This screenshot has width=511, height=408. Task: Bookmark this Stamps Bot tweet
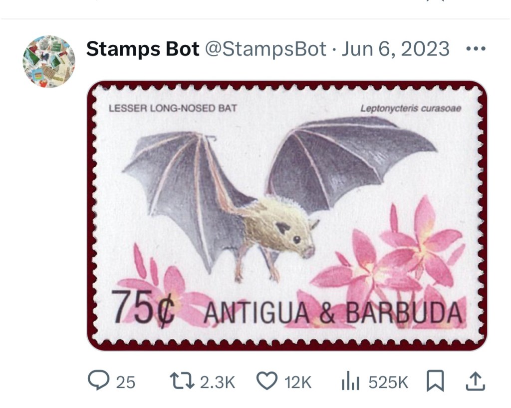point(435,381)
